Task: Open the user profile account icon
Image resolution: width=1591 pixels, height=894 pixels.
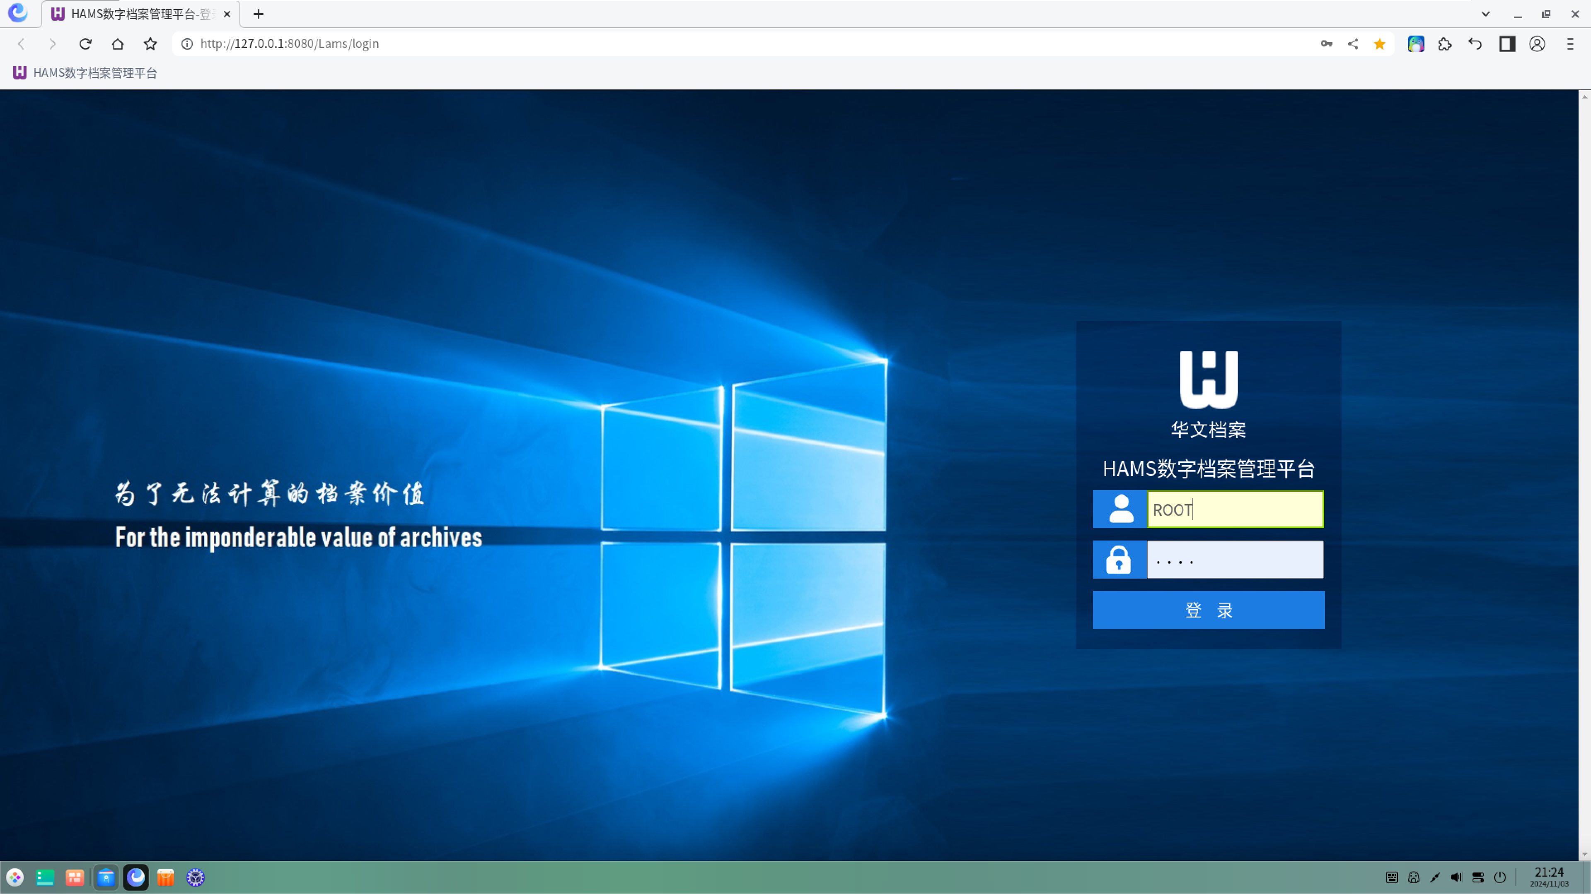Action: tap(1537, 44)
